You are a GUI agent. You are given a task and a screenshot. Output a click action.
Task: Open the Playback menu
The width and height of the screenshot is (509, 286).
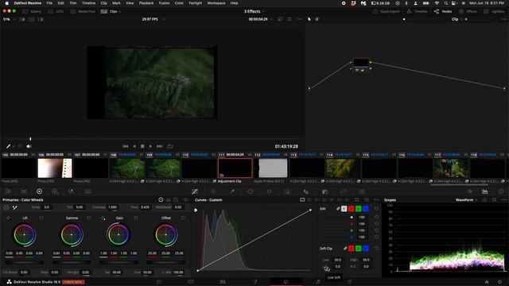[146, 3]
